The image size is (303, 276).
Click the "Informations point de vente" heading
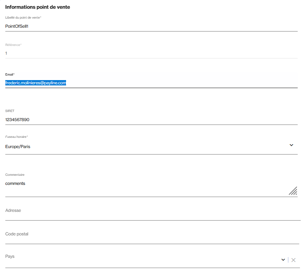[38, 7]
